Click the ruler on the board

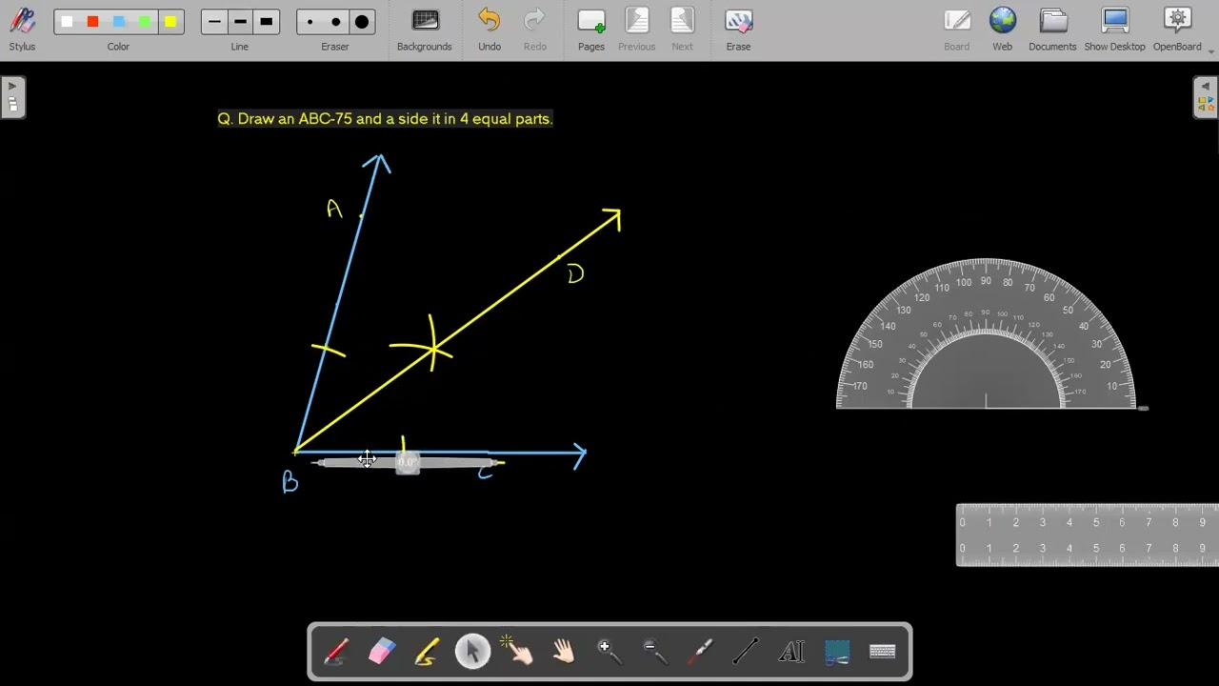(x=1088, y=535)
